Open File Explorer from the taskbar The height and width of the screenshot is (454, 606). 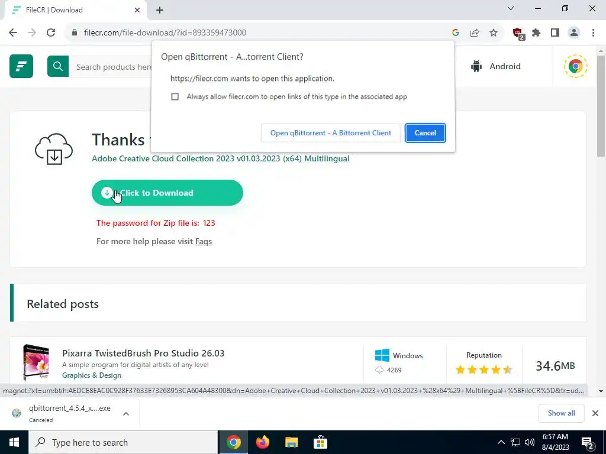pos(291,442)
